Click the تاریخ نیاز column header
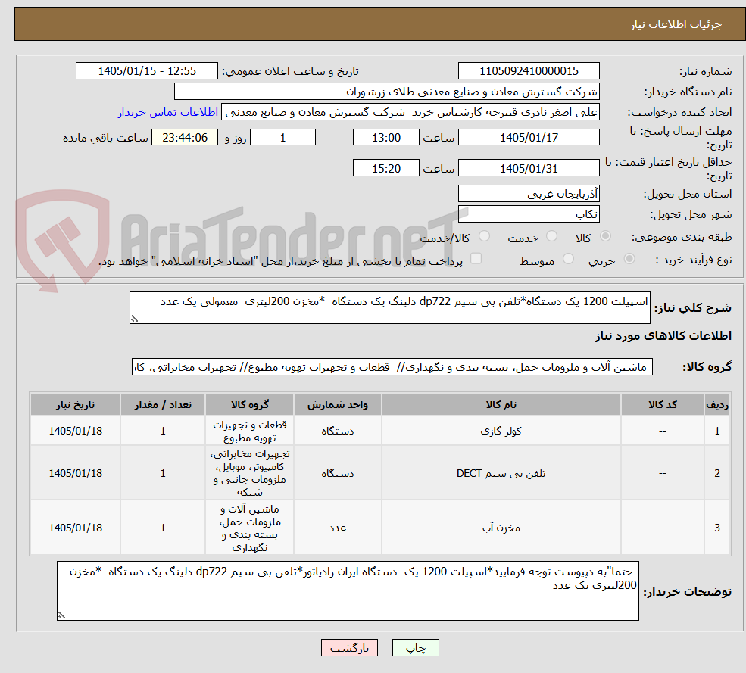This screenshot has width=746, height=673. (75, 404)
